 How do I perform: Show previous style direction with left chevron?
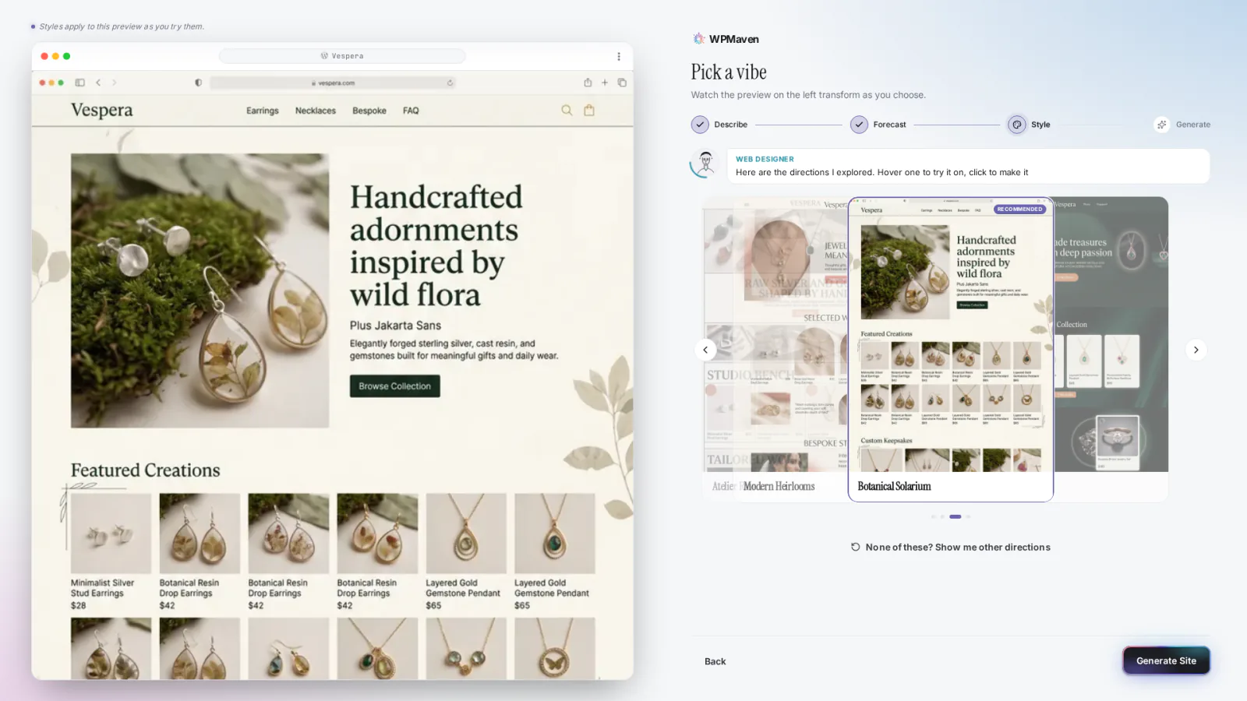[705, 350]
